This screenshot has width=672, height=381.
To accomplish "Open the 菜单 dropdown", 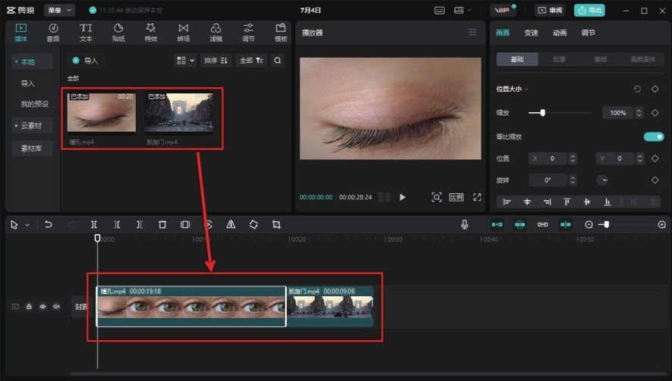I will 60,10.
